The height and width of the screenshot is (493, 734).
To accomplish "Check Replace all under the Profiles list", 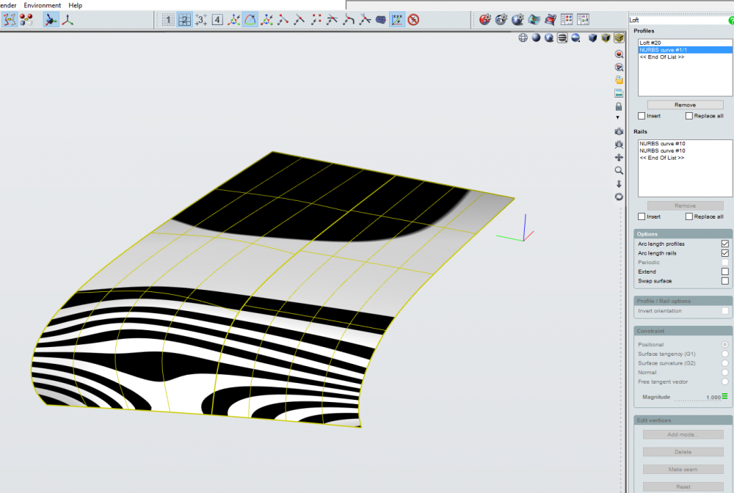I will 689,116.
